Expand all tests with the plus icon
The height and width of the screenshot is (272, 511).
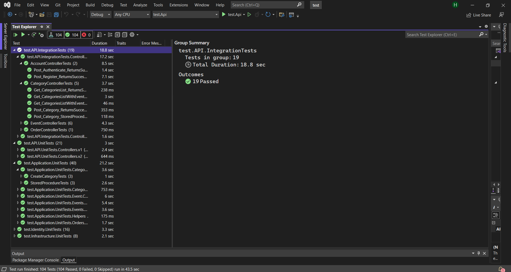(117, 35)
